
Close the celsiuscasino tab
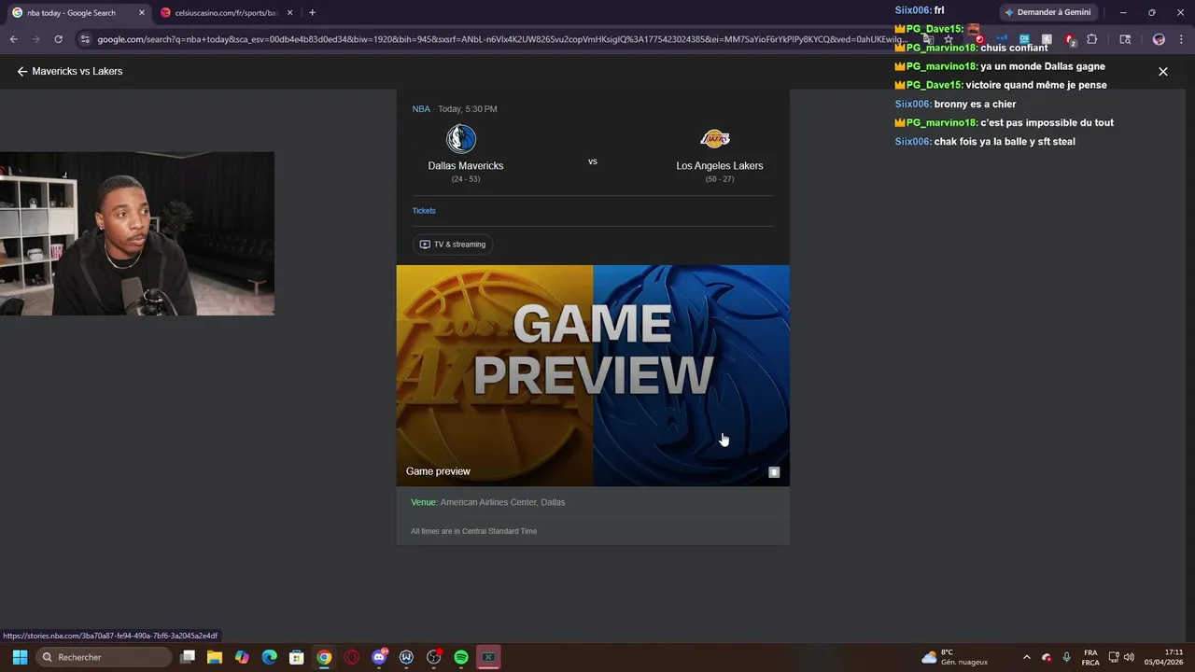(x=290, y=13)
